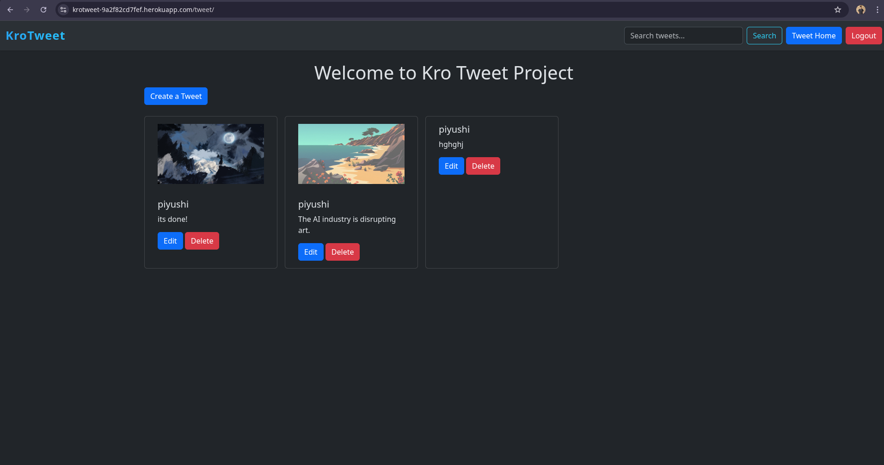Image resolution: width=884 pixels, height=465 pixels.
Task: Reload the page using refresh icon
Action: [43, 9]
